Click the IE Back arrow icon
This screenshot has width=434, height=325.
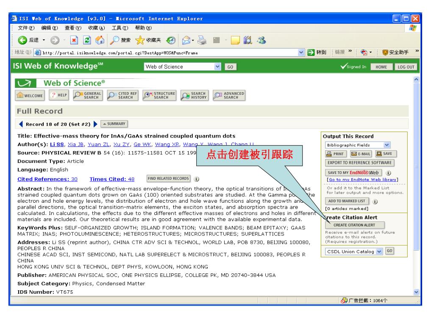pos(22,40)
